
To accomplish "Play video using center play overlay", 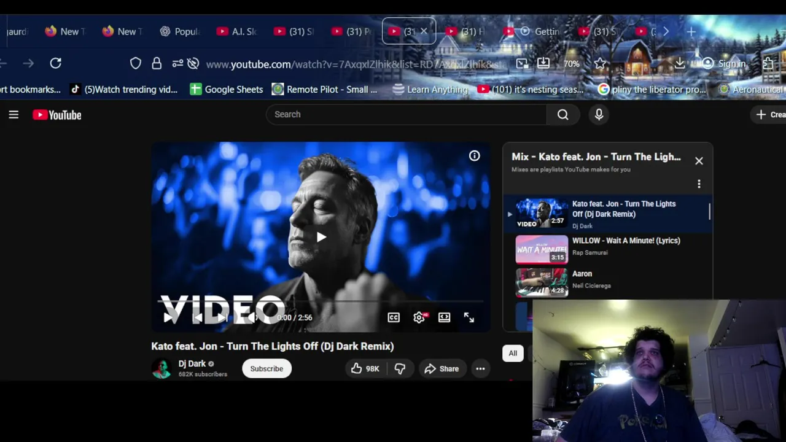I will pyautogui.click(x=321, y=237).
